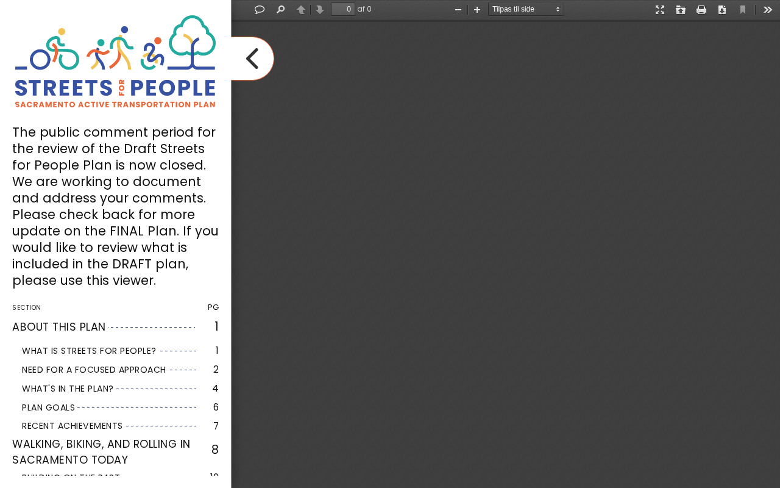The image size is (780, 488).
Task: Click page number 2 beside Need for a Focused Approach
Action: (216, 370)
